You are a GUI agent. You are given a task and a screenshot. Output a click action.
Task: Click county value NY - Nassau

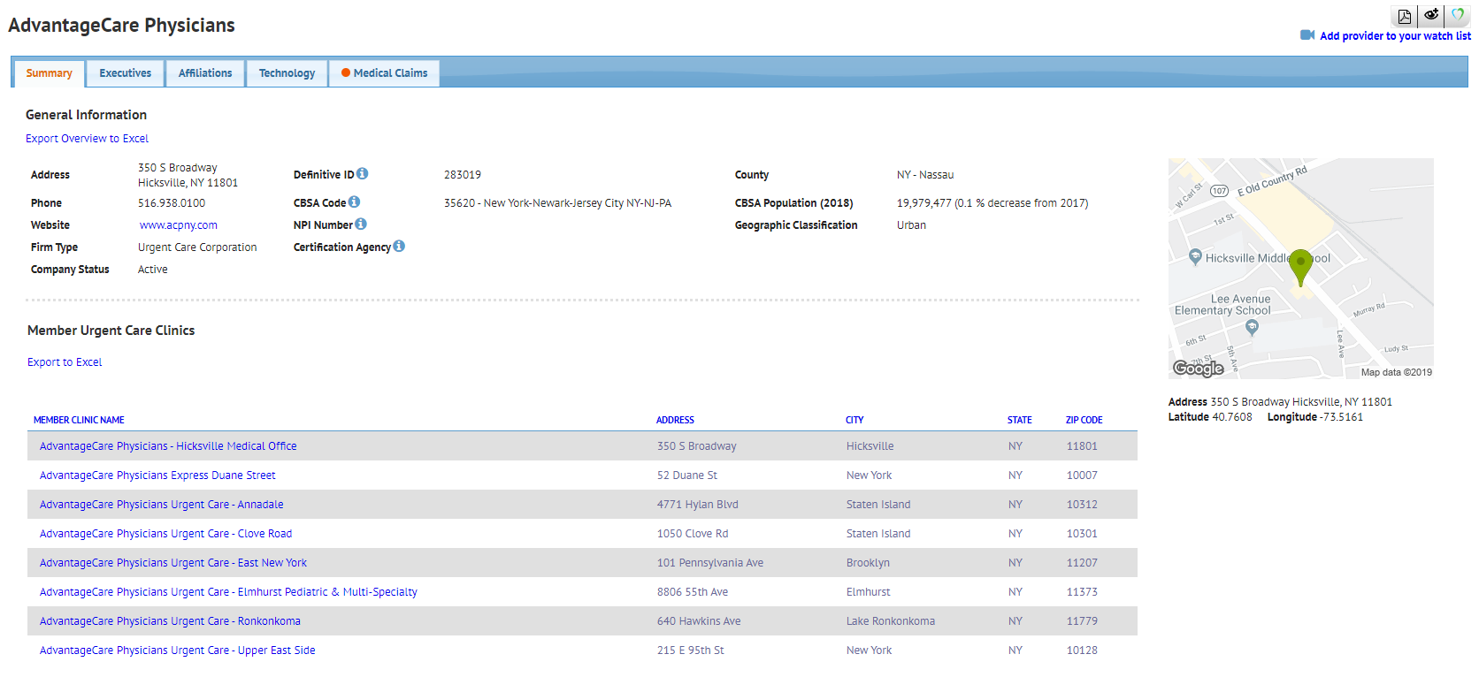pyautogui.click(x=925, y=175)
